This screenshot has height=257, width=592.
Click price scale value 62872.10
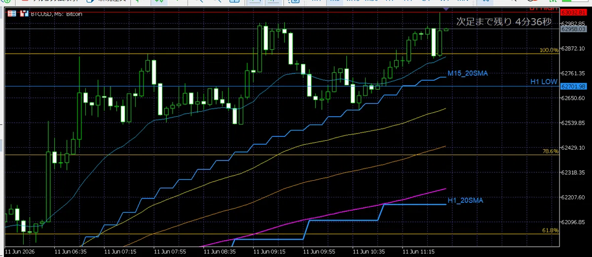pyautogui.click(x=573, y=48)
